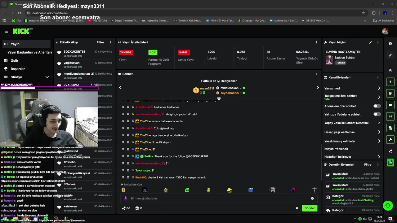Send the chat message with Gönder
The width and height of the screenshot is (397, 223).
point(310,208)
